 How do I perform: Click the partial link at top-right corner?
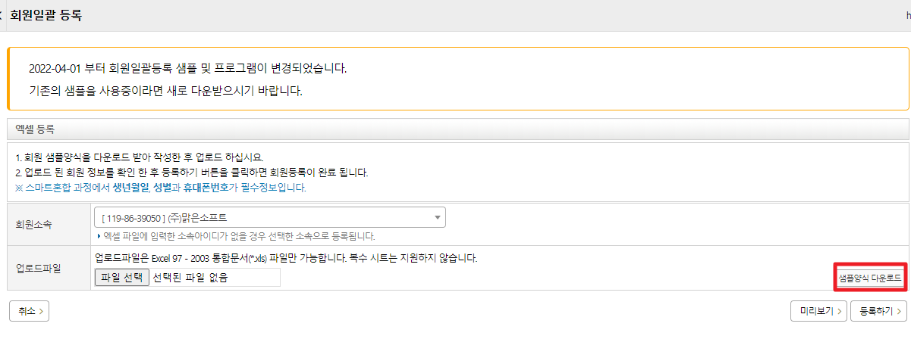(x=908, y=15)
